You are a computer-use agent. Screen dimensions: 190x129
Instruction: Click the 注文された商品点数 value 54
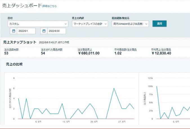[43, 53]
